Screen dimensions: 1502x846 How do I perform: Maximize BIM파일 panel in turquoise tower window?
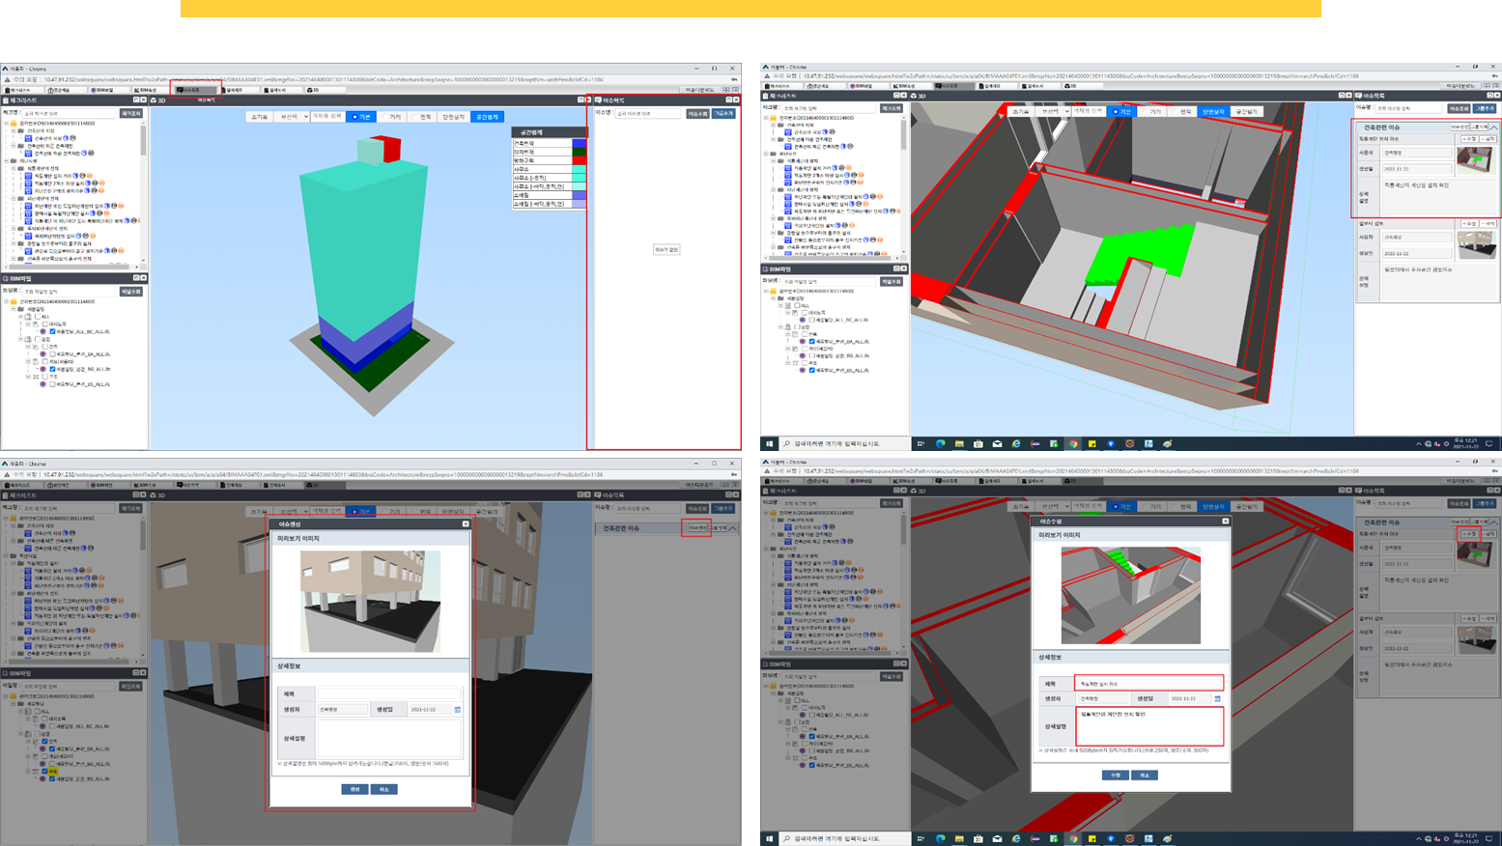tap(136, 278)
